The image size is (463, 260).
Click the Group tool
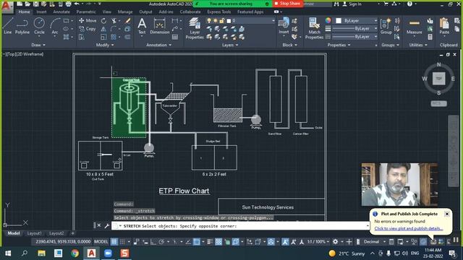click(x=386, y=26)
